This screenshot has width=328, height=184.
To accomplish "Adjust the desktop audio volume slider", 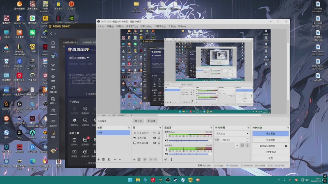I will [x=190, y=154].
